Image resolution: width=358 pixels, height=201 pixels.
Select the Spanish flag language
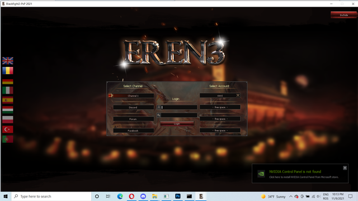tap(8, 100)
